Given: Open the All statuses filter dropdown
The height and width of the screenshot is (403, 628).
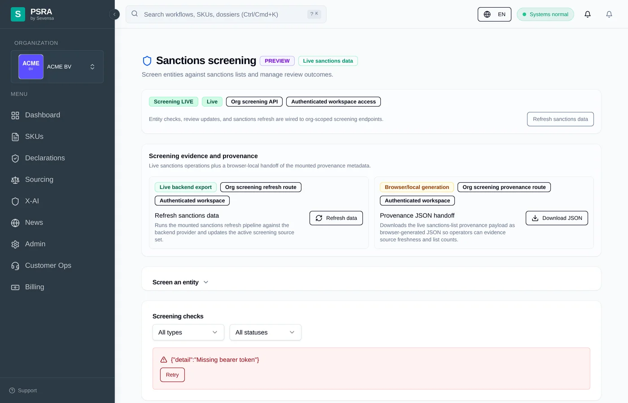Looking at the screenshot, I should (265, 332).
